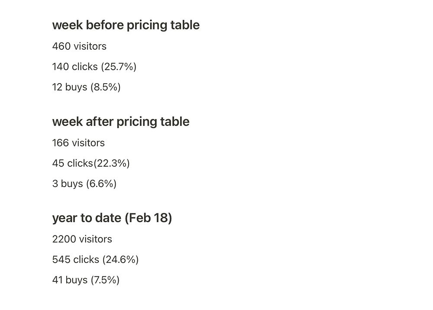Click the "(24.6%)" percentage
This screenshot has height=310, width=433.
[x=120, y=260]
